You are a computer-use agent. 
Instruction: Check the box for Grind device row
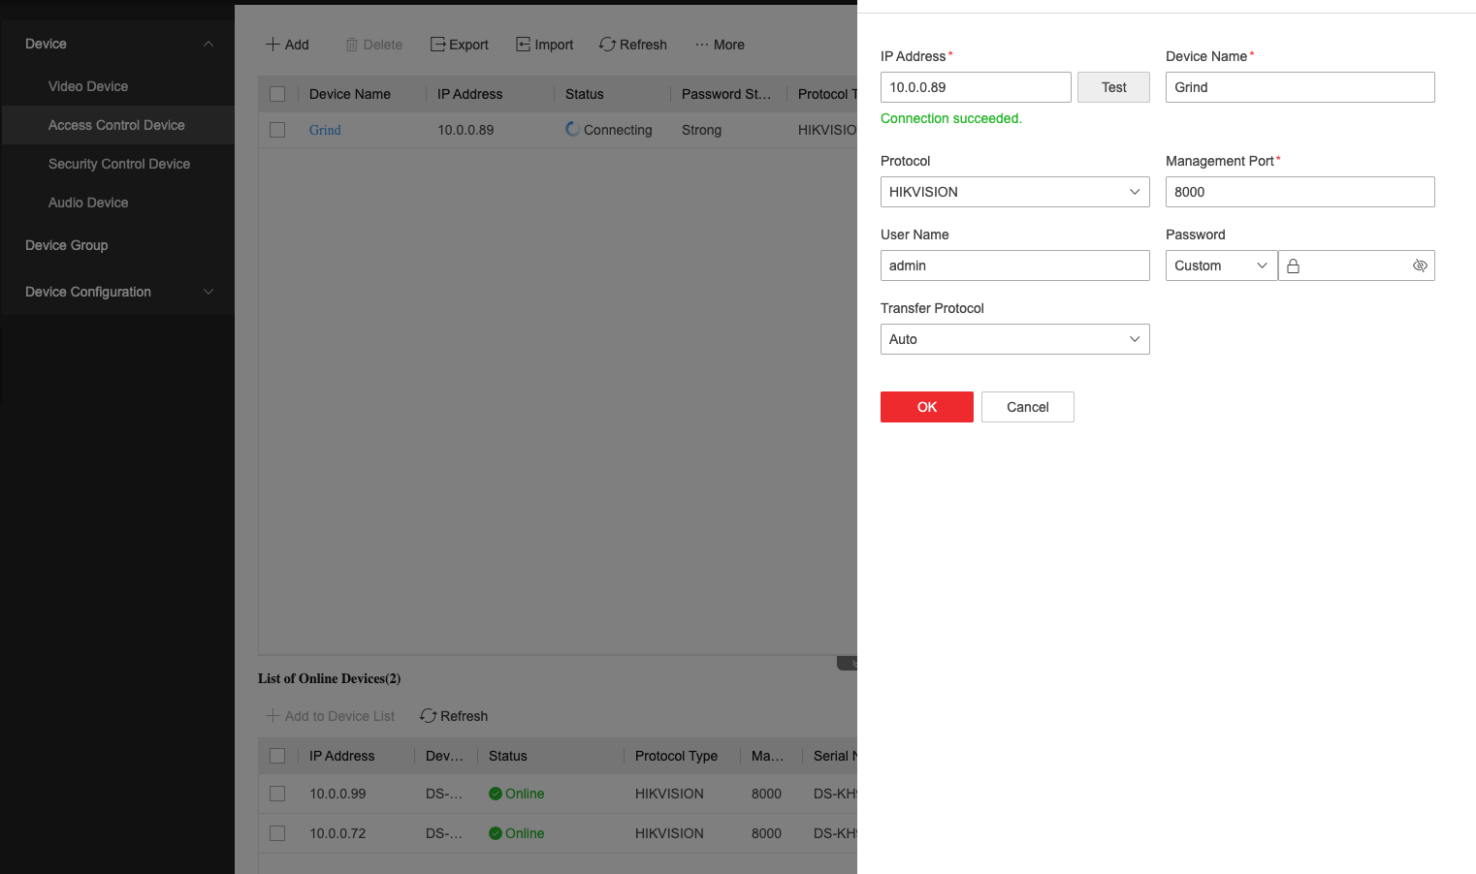277,130
